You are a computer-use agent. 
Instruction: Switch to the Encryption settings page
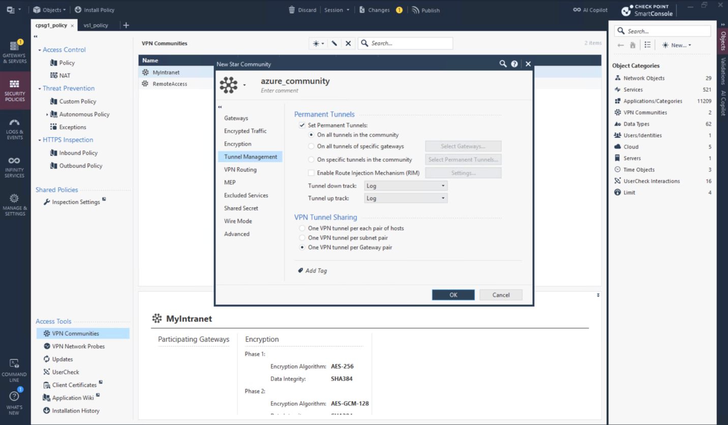click(237, 144)
